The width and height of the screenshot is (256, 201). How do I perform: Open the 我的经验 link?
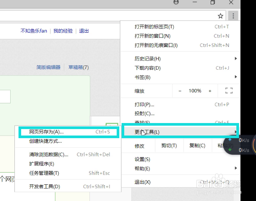pos(63,31)
